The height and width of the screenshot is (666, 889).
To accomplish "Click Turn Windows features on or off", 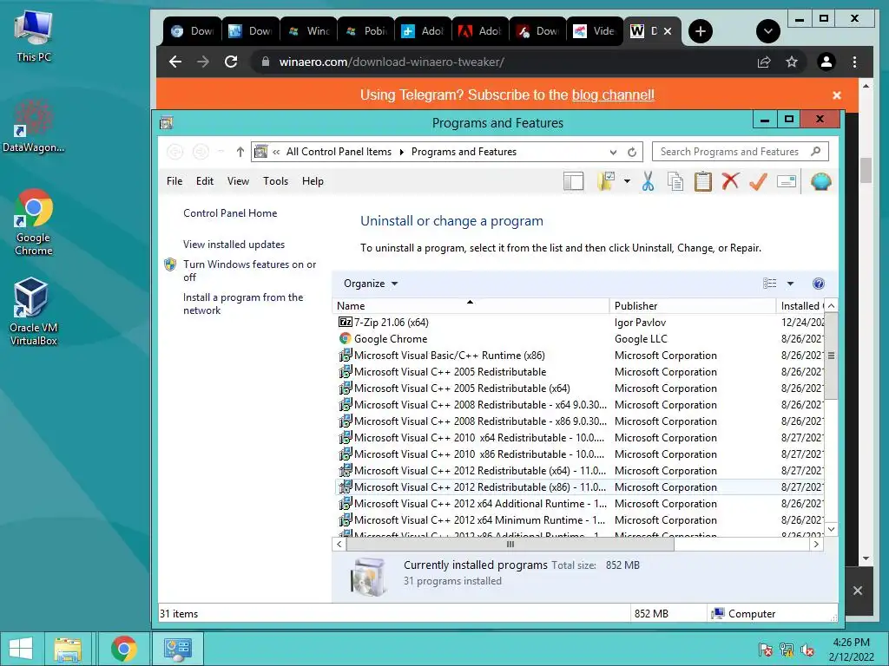I will 249,271.
